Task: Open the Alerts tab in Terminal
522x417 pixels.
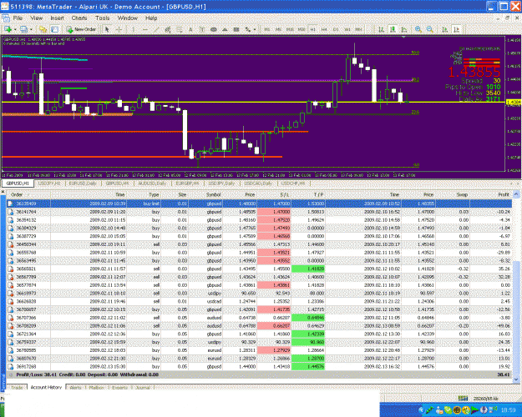Action: (x=75, y=388)
